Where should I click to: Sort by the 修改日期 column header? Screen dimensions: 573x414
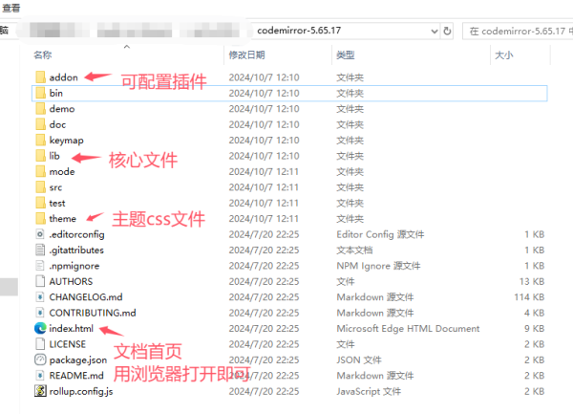[x=246, y=54]
